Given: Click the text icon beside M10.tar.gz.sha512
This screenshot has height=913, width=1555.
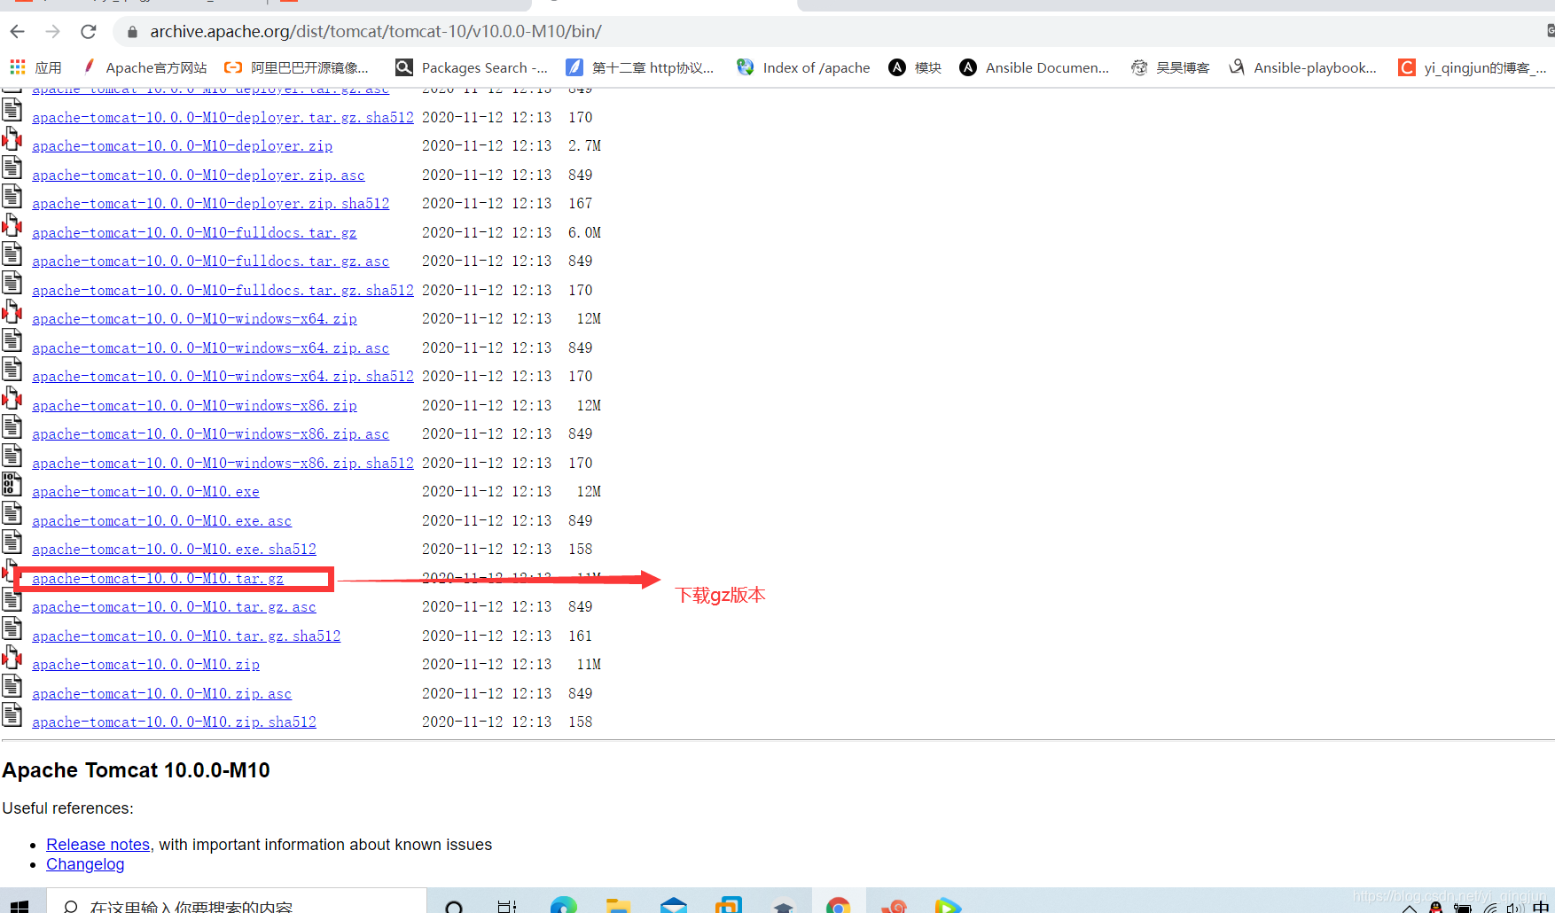Looking at the screenshot, I should click(12, 629).
